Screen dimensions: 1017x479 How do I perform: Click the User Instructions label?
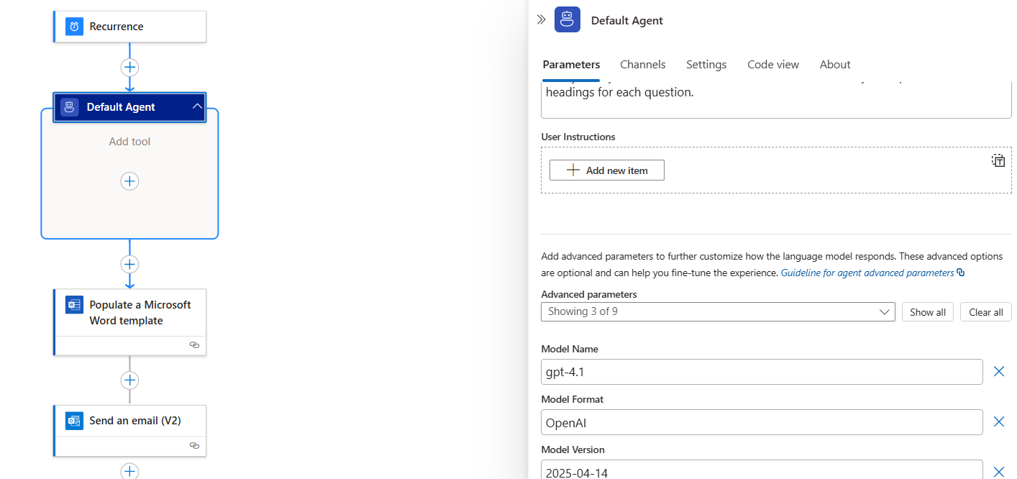pyautogui.click(x=578, y=137)
